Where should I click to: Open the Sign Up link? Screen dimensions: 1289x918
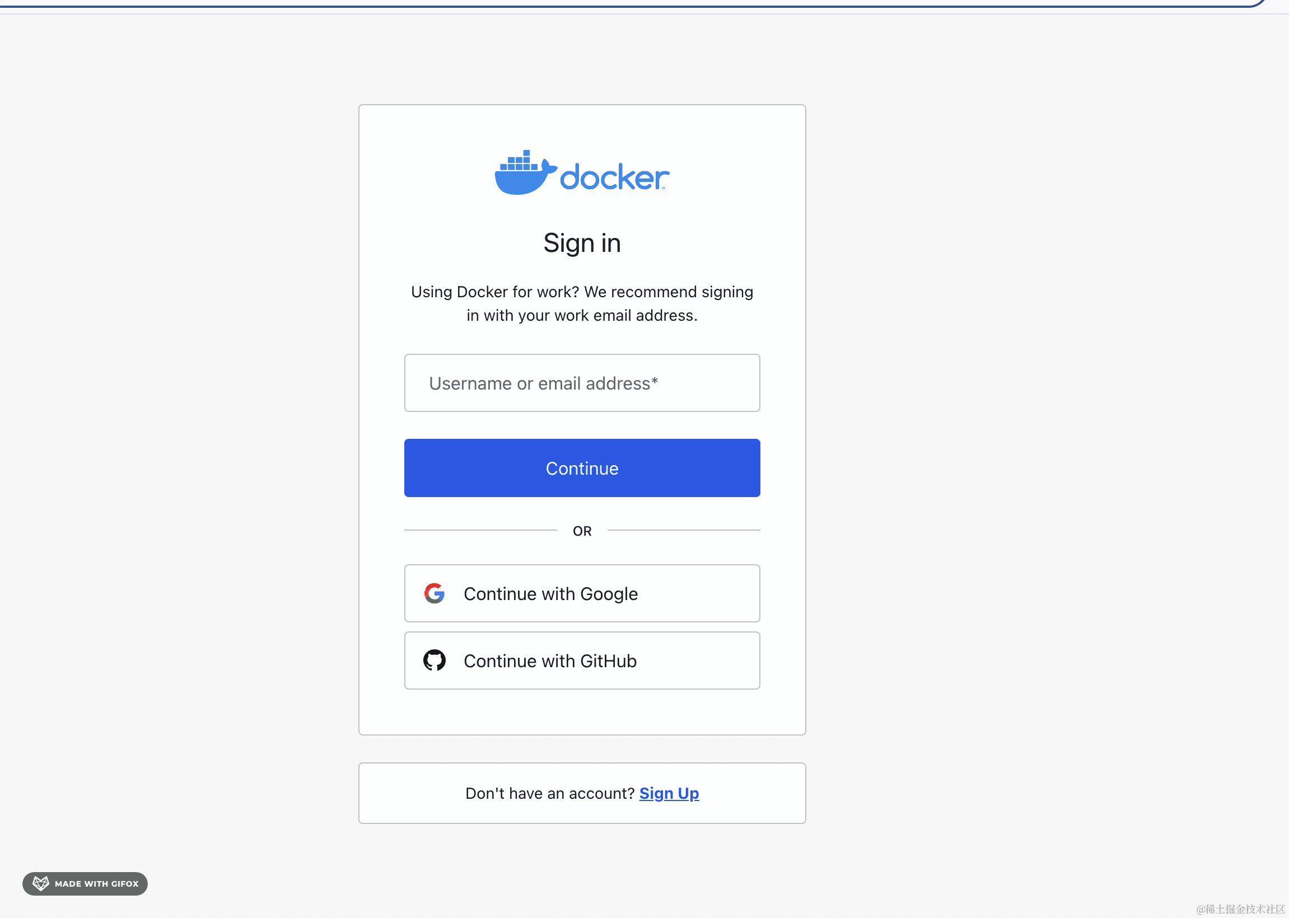(669, 794)
